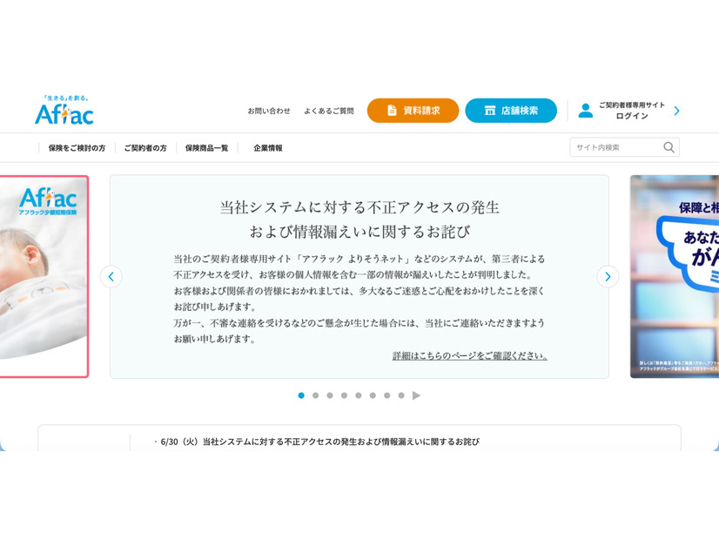Click the orange 資料請求 button
The width and height of the screenshot is (719, 540).
[413, 111]
